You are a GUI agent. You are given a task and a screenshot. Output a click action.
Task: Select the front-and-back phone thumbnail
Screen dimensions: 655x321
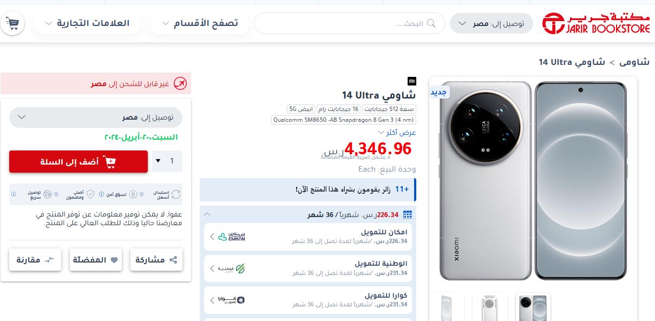pos(533,307)
